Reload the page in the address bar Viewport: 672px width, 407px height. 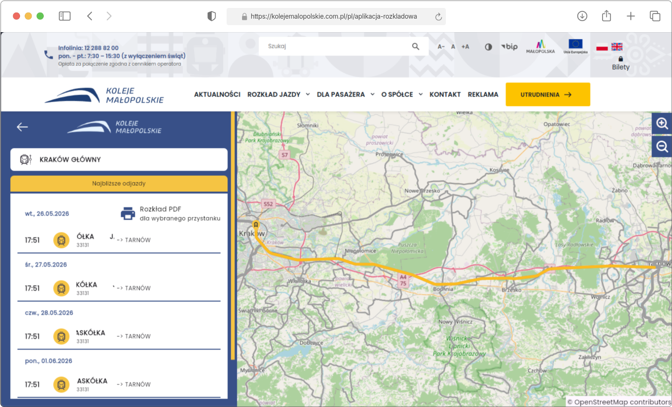(438, 17)
